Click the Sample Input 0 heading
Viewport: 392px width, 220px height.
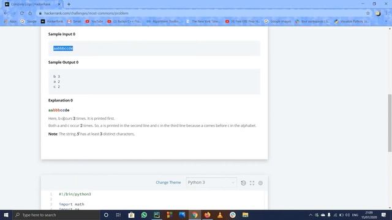click(x=62, y=34)
